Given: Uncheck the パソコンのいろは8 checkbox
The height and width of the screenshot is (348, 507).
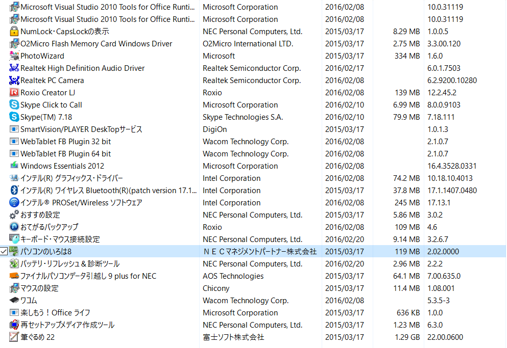Looking at the screenshot, I should click(4, 252).
